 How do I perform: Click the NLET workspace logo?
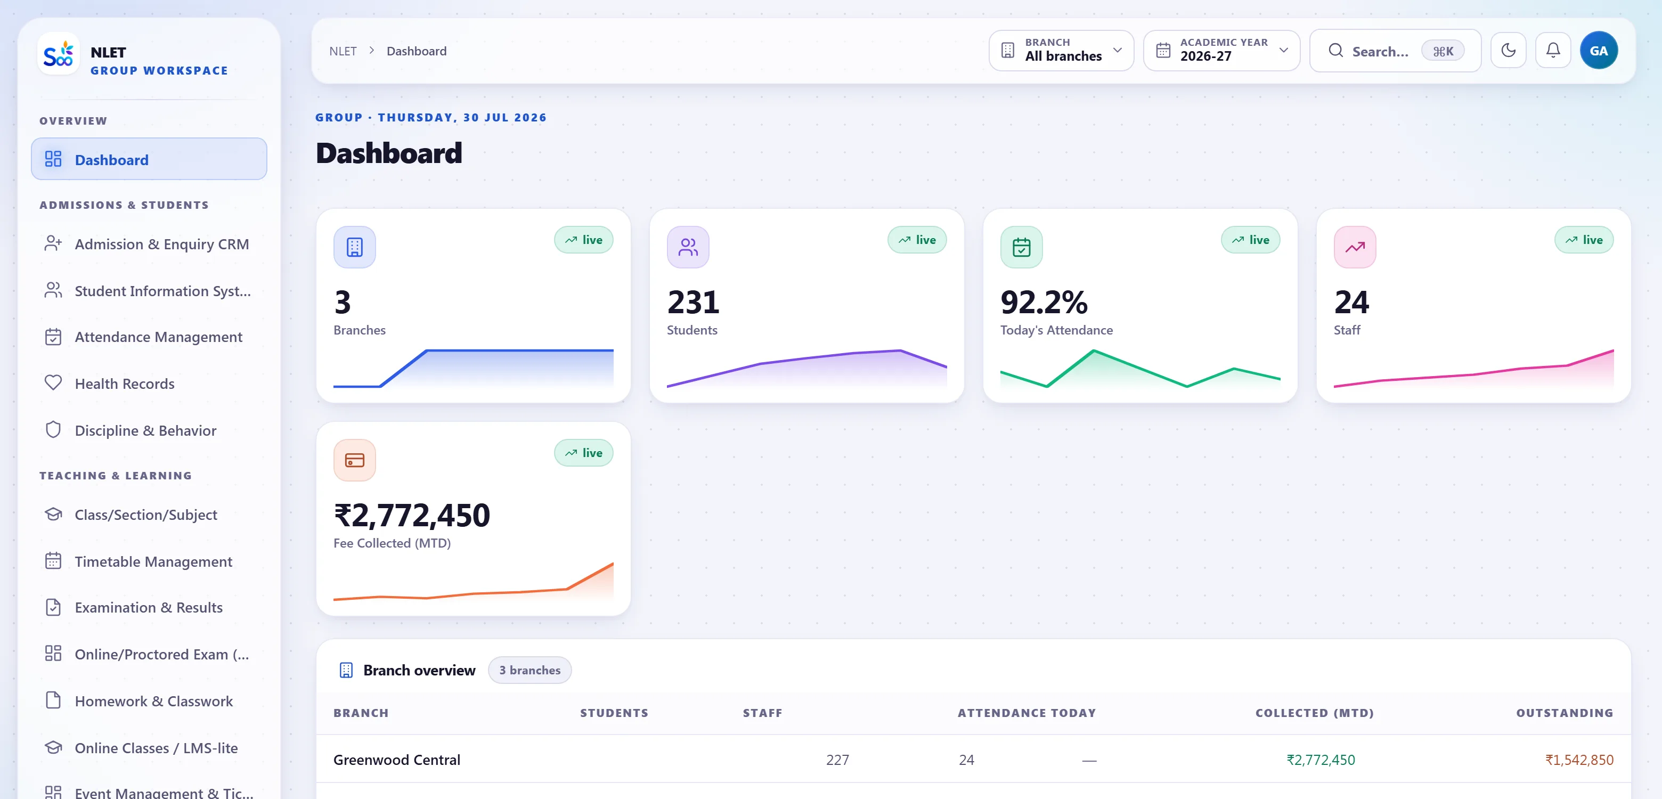click(x=58, y=54)
